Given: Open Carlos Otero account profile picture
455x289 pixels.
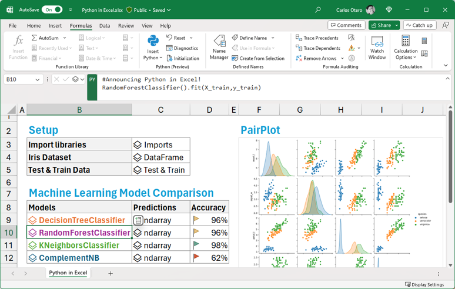Looking at the screenshot, I should point(370,10).
